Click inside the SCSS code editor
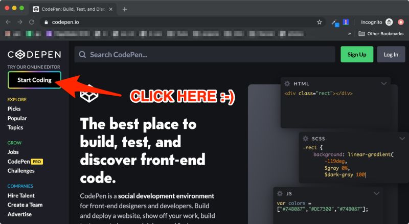Screen dimensions: 409x224 coord(354,163)
